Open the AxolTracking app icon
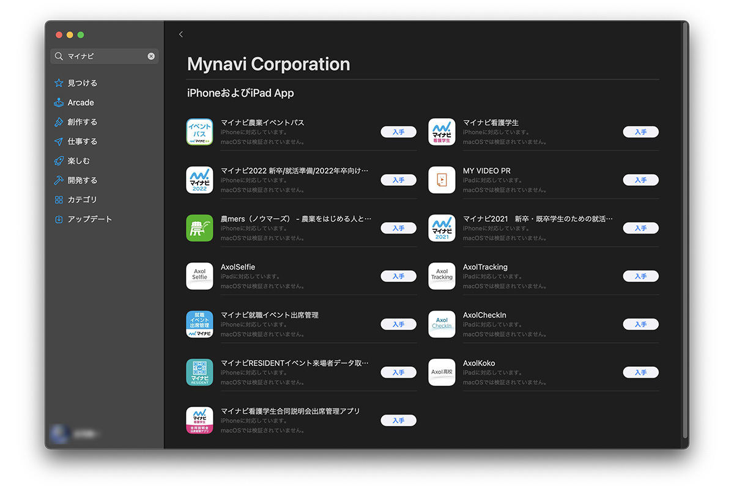Viewport: 734px width, 489px height. click(x=442, y=276)
